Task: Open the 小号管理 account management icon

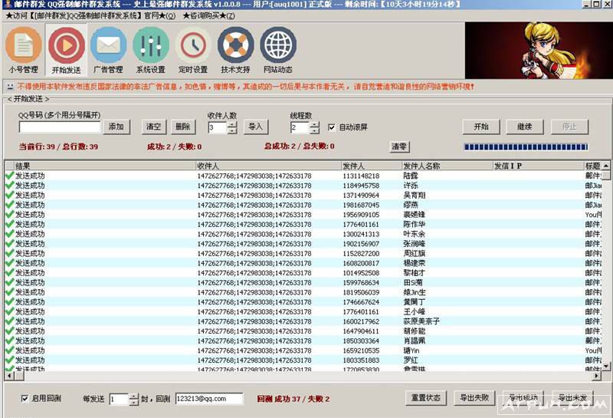Action: pos(24,48)
